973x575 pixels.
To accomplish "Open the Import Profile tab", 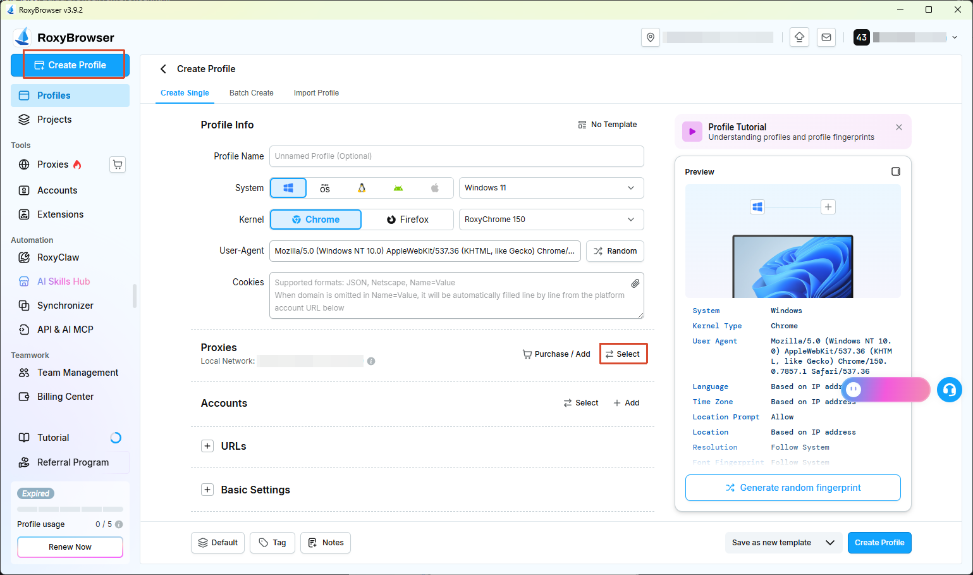I will click(x=316, y=93).
